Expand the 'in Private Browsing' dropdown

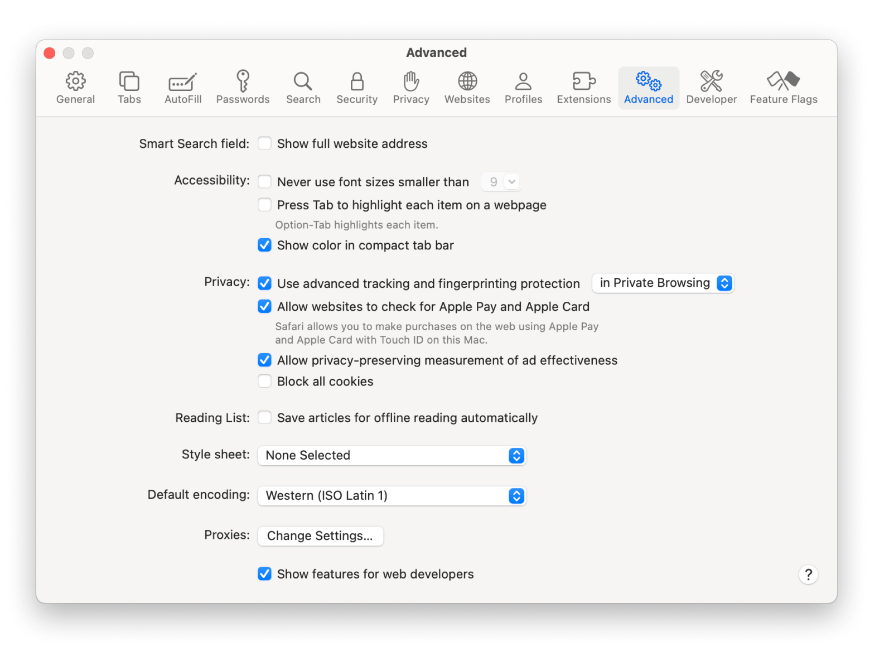(x=663, y=283)
